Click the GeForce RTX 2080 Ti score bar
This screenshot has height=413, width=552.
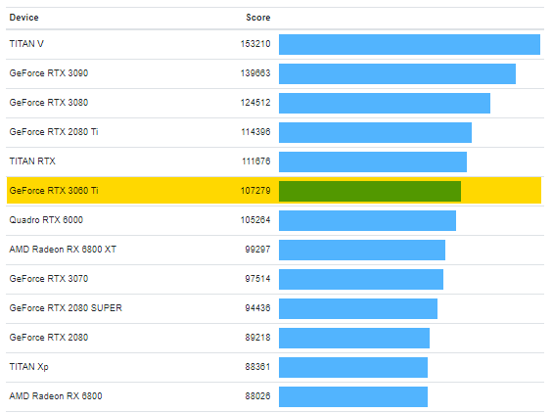[x=375, y=132]
